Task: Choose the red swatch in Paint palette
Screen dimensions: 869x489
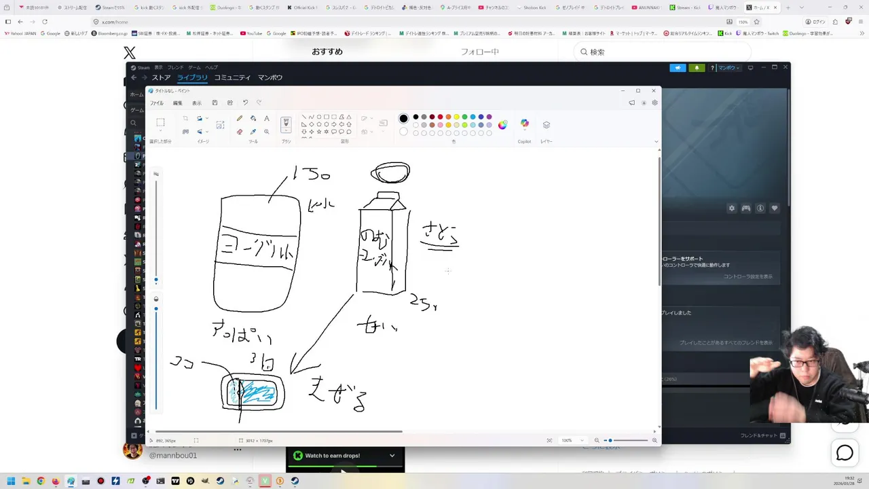Action: pyautogui.click(x=441, y=117)
